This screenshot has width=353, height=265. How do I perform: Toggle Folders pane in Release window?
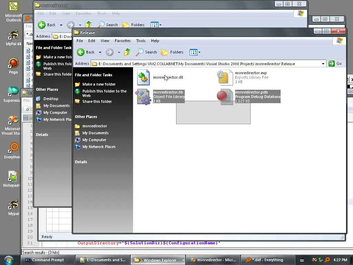(172, 52)
